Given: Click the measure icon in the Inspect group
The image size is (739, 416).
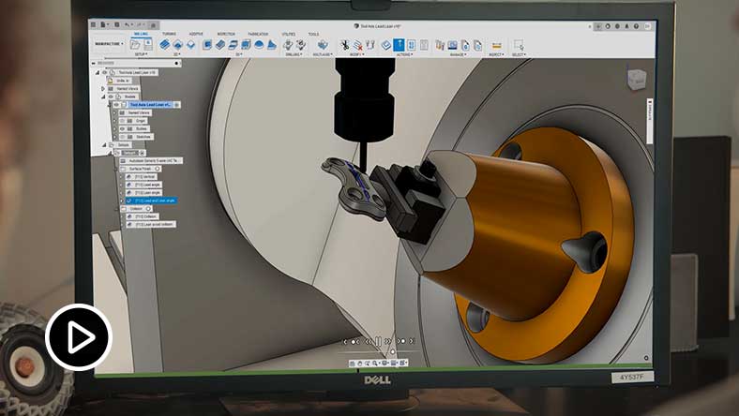Looking at the screenshot, I should click(x=496, y=44).
